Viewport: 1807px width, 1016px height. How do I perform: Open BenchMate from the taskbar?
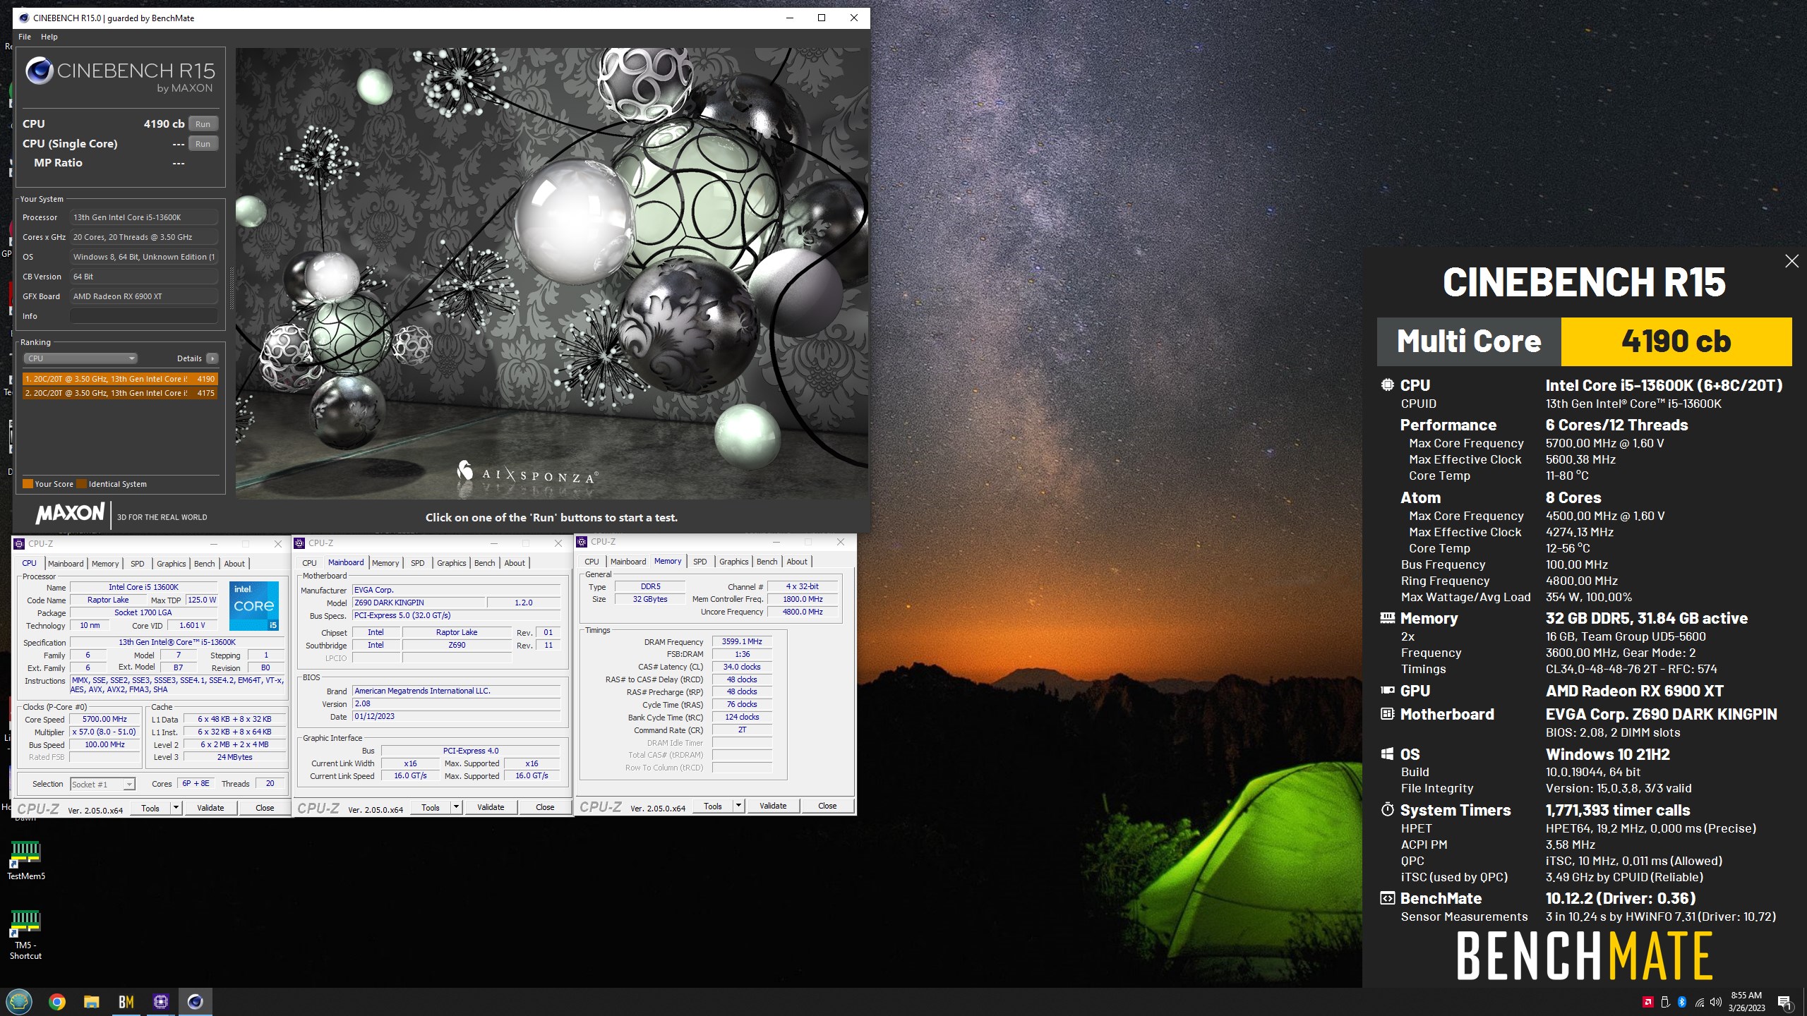pos(126,1002)
